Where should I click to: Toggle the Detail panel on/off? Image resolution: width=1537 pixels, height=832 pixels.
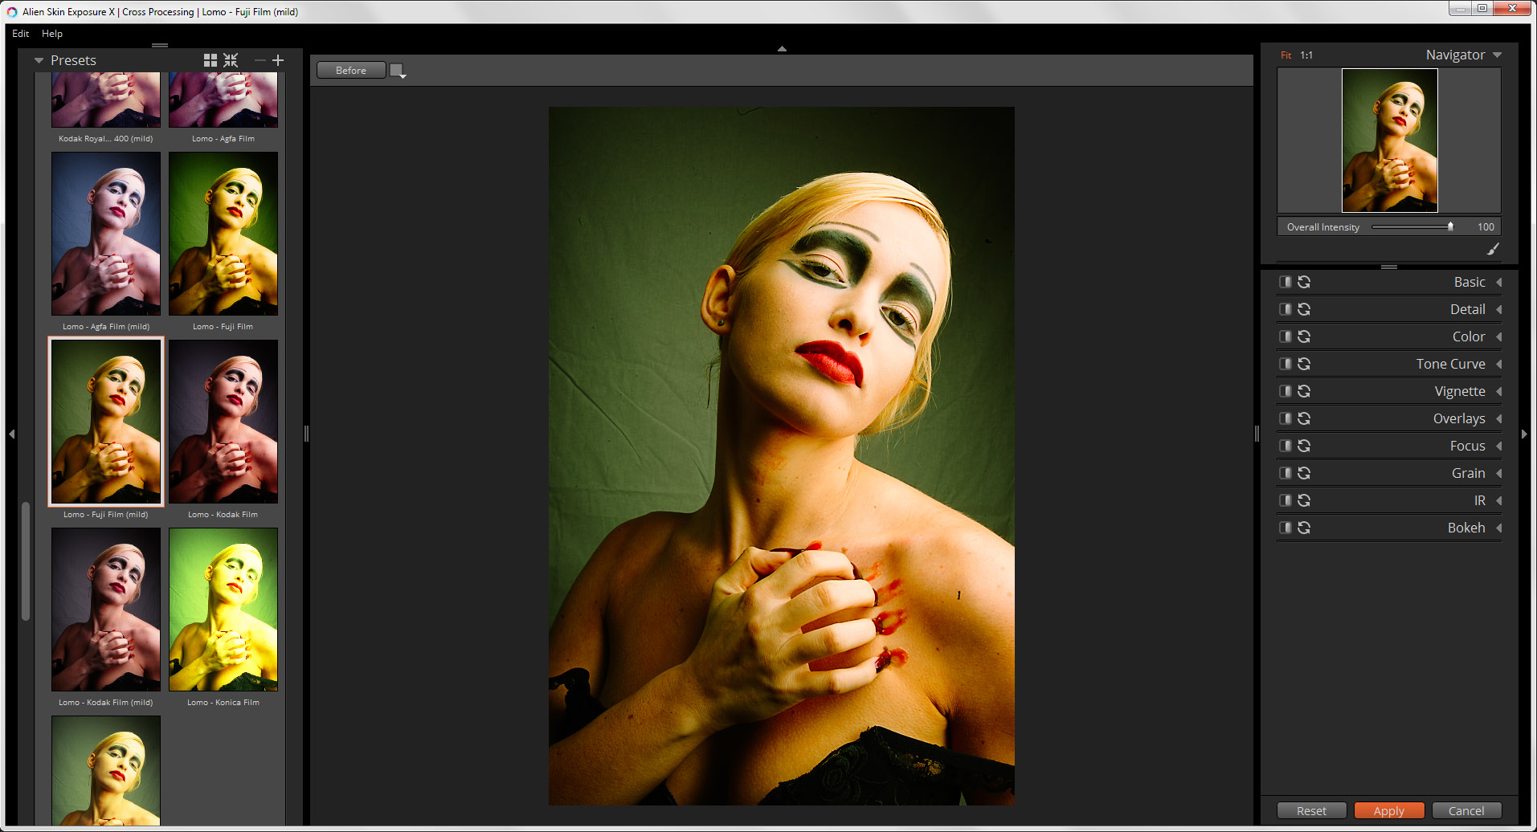point(1286,309)
